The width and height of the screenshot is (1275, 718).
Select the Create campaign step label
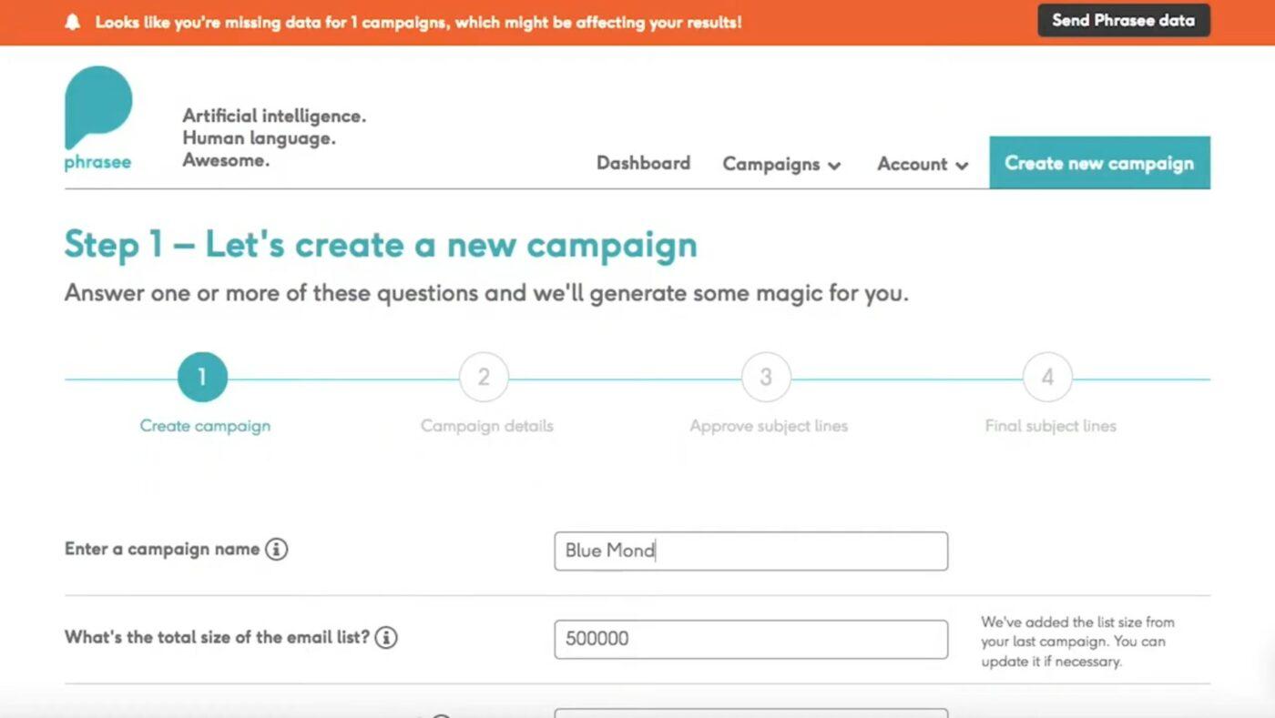[205, 426]
